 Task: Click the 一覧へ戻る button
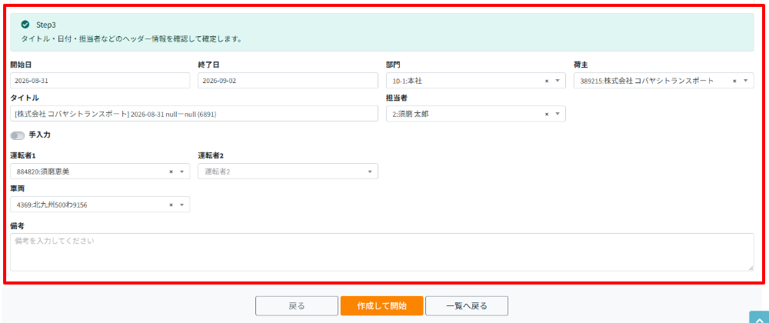(x=467, y=306)
